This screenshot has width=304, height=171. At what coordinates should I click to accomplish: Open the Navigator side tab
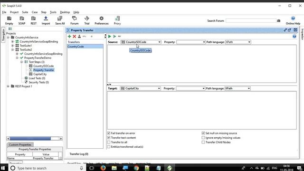3,35
